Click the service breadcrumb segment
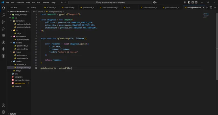Viewport: 218px width, 115px height. [x=40, y=11]
